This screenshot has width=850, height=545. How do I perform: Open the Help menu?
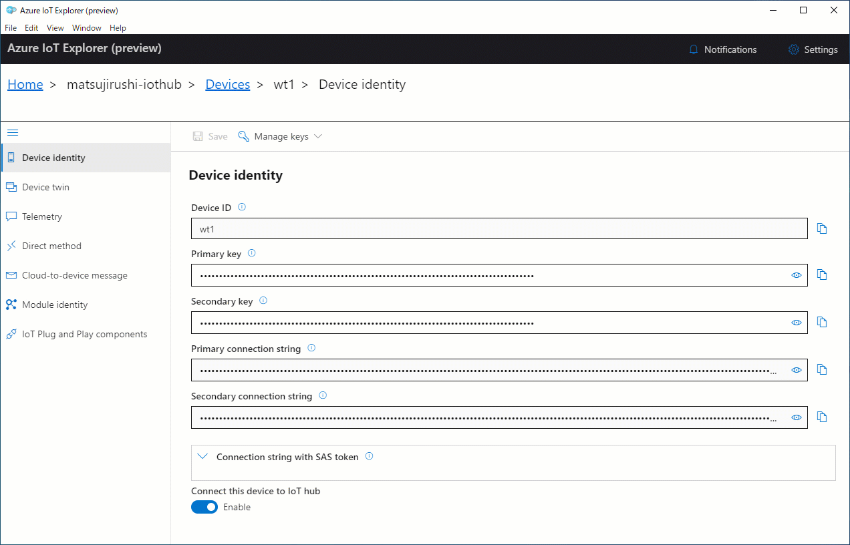coord(118,28)
